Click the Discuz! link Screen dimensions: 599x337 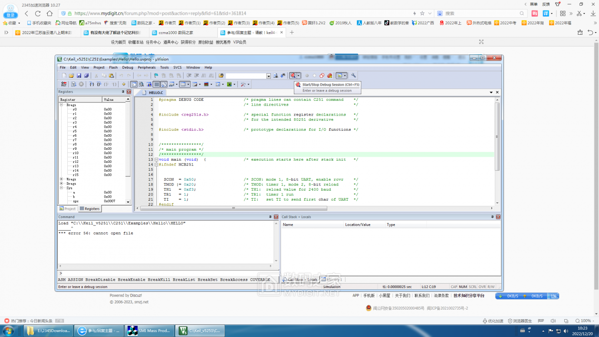tap(136, 296)
